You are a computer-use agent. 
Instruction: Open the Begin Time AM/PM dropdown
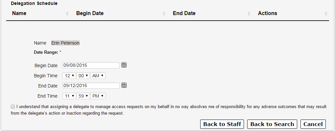[98, 76]
